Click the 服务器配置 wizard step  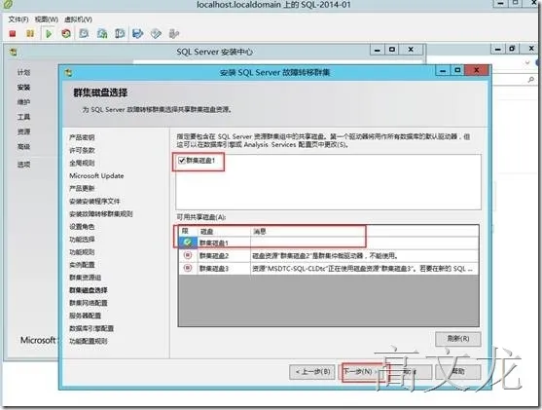pos(85,316)
